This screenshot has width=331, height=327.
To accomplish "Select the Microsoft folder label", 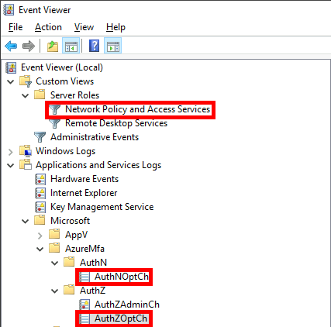I will 70,221.
